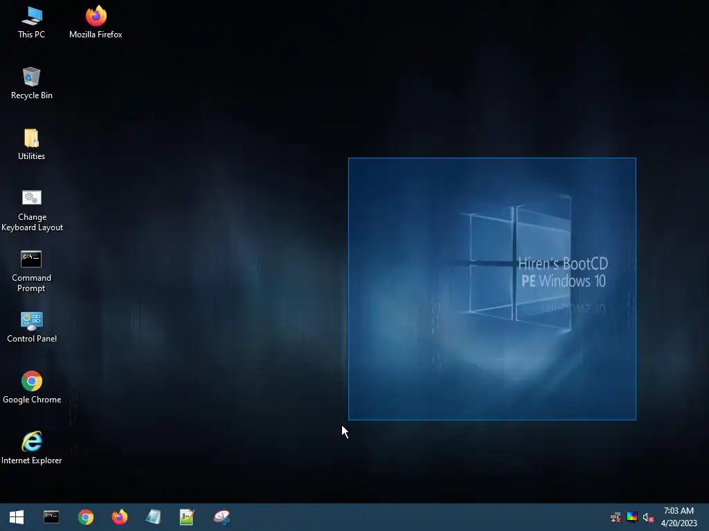Select the Command Prompt desktop shortcut
Image resolution: width=709 pixels, height=531 pixels.
[32, 271]
